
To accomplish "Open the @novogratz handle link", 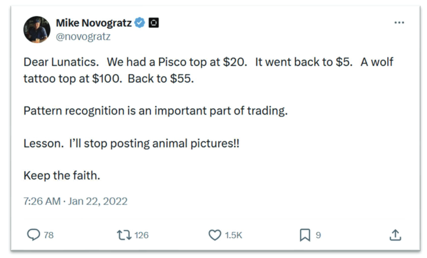I will tap(83, 36).
